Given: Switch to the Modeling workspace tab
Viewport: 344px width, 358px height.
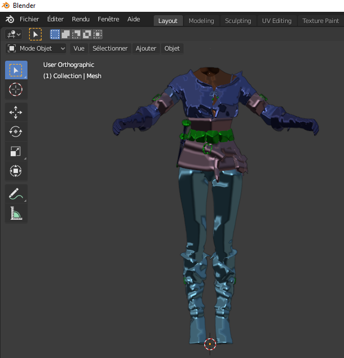Looking at the screenshot, I should (201, 21).
